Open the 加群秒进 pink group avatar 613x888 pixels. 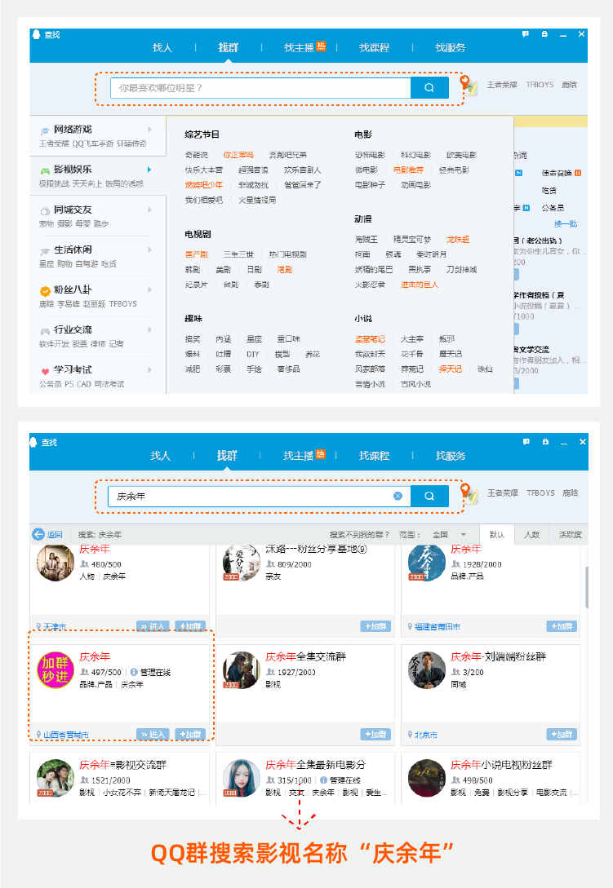[x=55, y=670]
